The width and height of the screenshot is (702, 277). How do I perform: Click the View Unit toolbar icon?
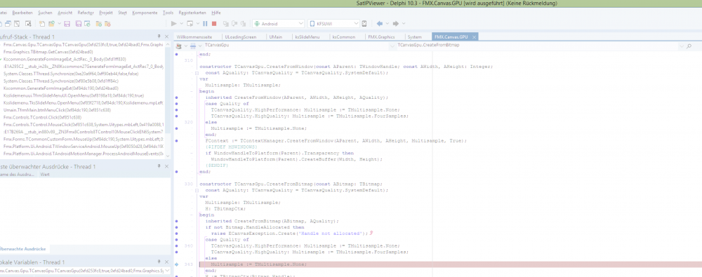click(x=1, y=23)
